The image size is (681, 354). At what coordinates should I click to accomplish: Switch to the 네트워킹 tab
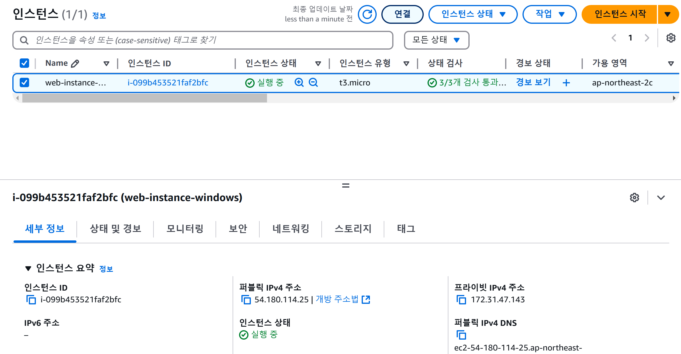291,229
